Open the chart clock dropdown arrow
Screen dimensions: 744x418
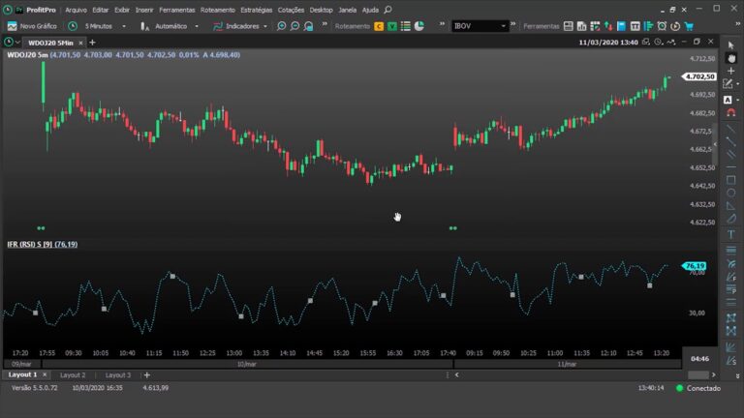click(x=17, y=43)
